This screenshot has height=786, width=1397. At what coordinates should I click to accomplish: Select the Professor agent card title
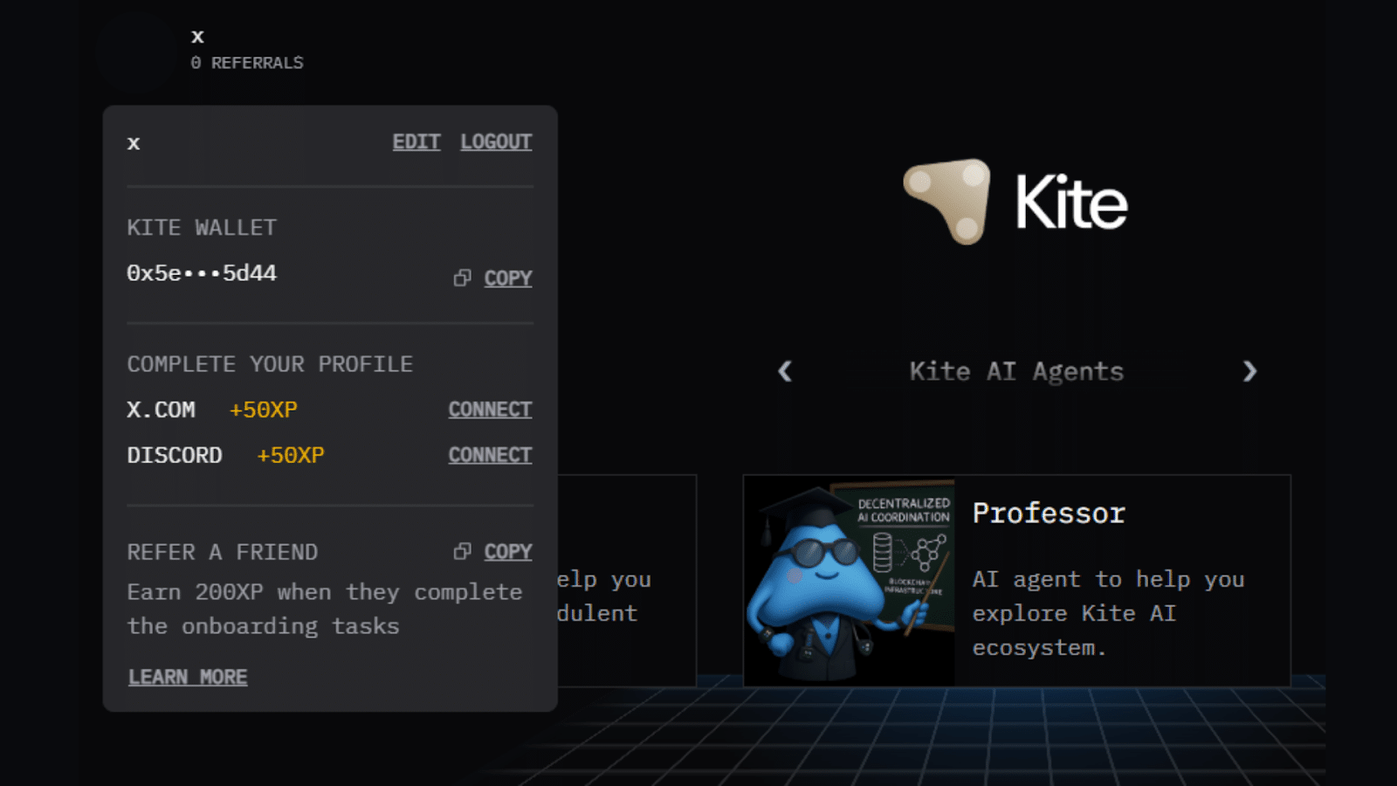click(x=1049, y=514)
